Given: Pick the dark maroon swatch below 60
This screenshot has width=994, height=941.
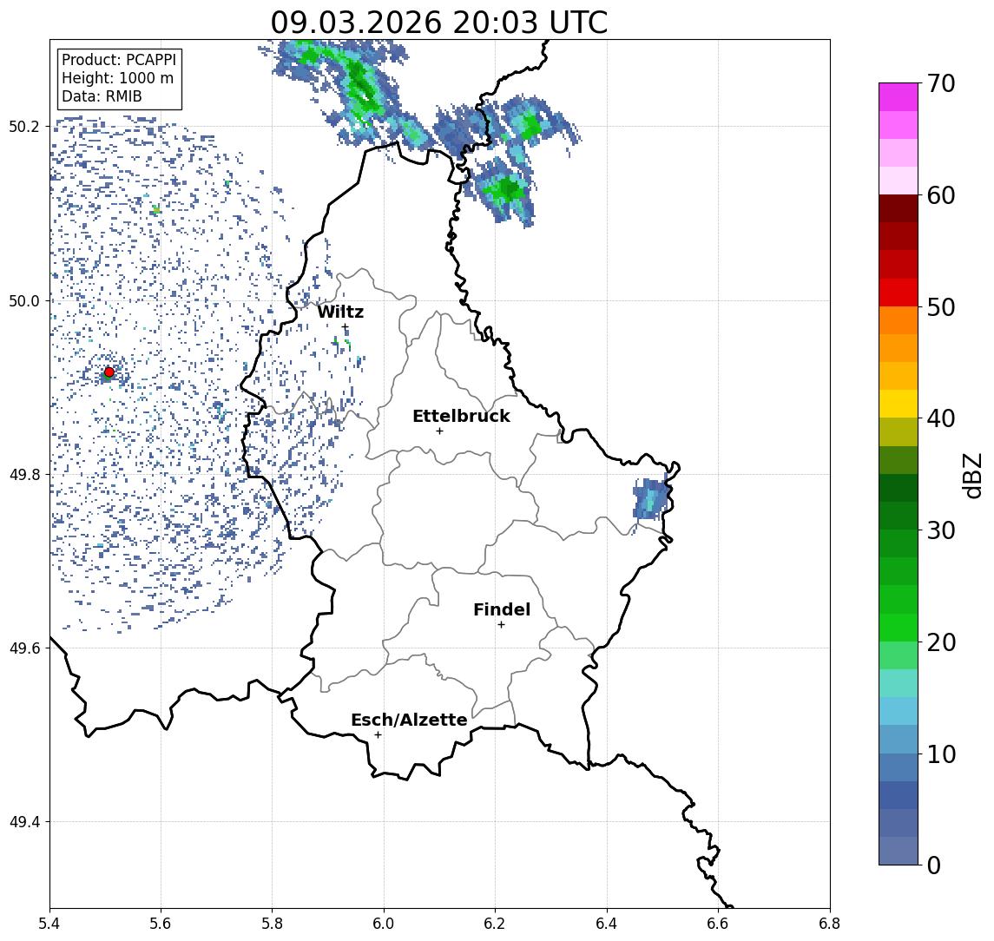Looking at the screenshot, I should [899, 208].
